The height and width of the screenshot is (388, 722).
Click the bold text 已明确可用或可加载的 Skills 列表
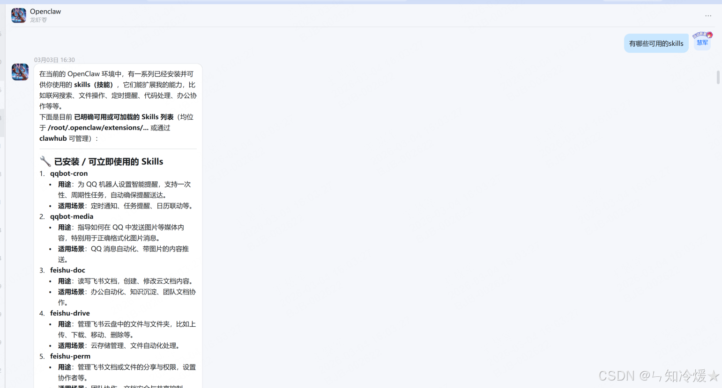124,117
